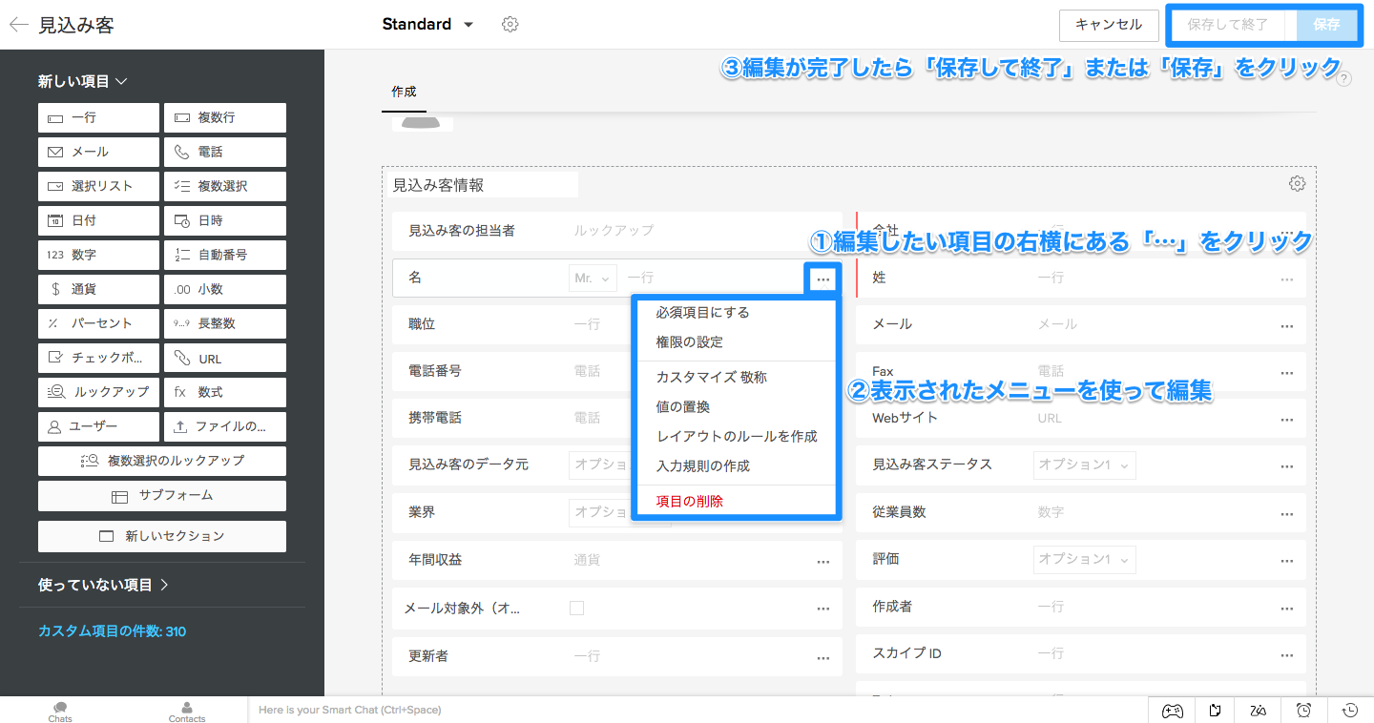Open the 見込み客ステータス option dropdown
This screenshot has width=1374, height=723.
click(x=1084, y=465)
